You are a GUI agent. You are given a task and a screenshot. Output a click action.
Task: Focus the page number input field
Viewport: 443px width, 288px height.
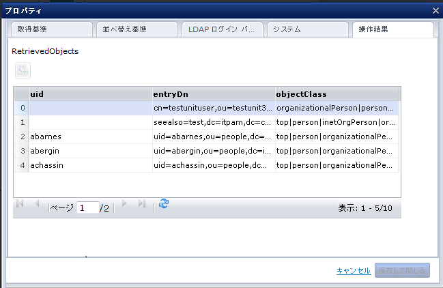[x=88, y=208]
